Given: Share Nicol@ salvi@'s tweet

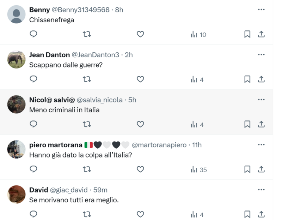Looking at the screenshot, I should (261, 124).
